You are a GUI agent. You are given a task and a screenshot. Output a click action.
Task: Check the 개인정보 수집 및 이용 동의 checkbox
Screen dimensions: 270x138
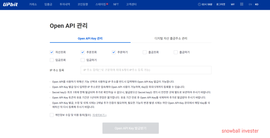(x=52, y=115)
